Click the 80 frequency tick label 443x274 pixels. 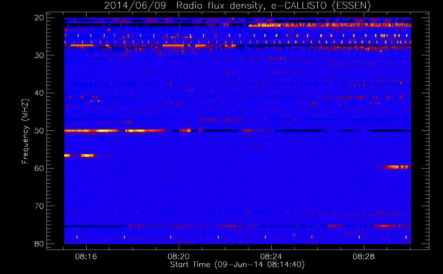(x=39, y=244)
